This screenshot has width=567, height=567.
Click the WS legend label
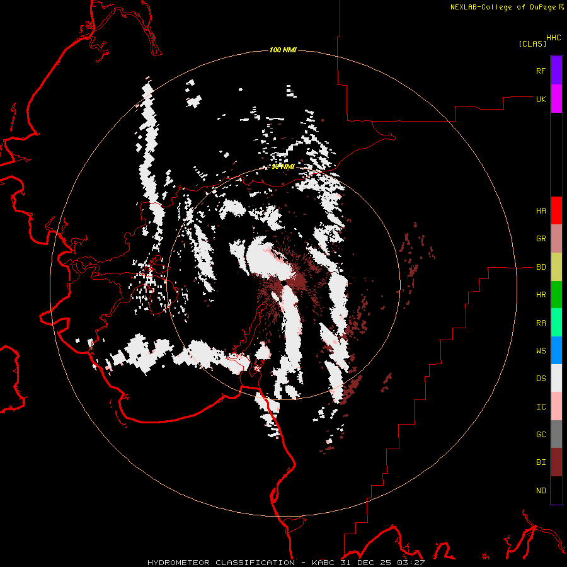coord(541,351)
